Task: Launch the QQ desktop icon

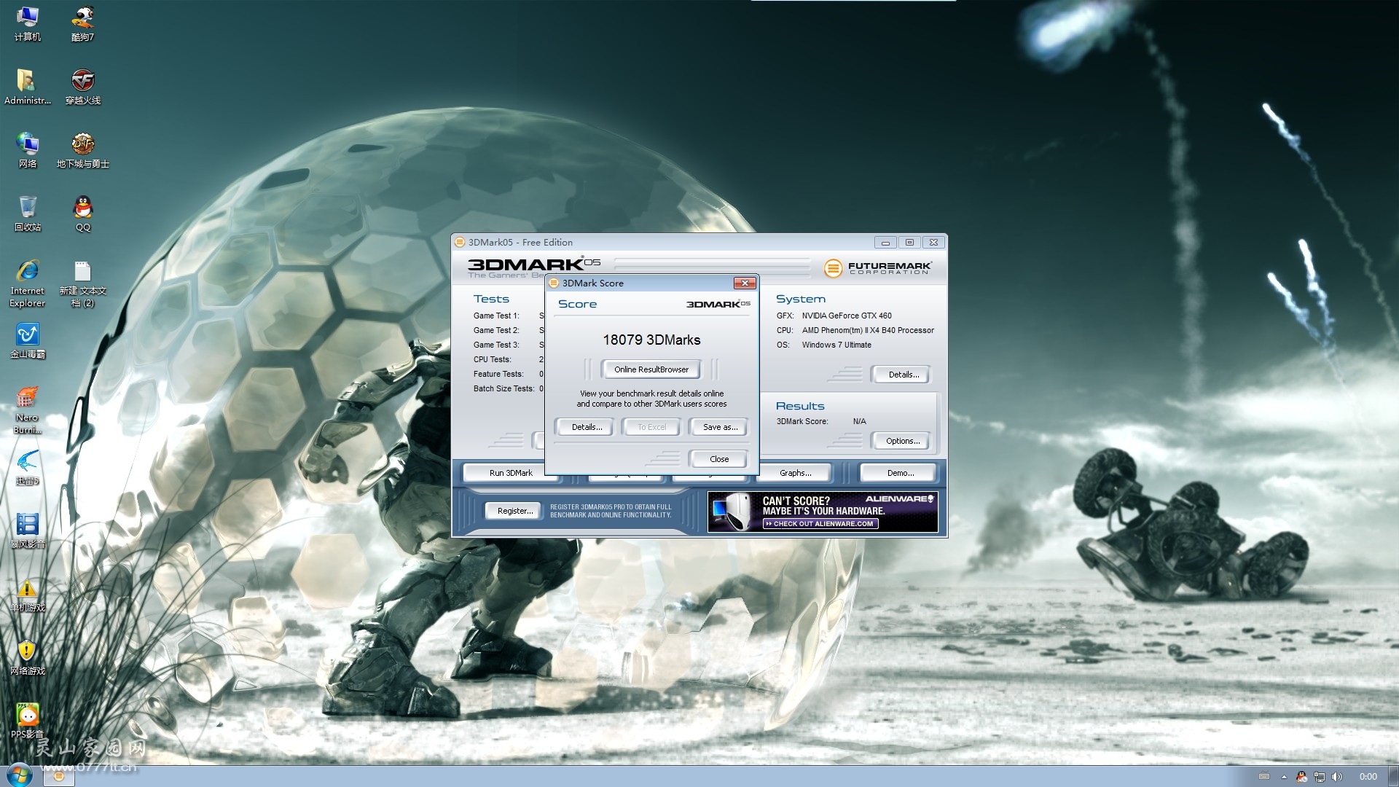Action: 83,214
